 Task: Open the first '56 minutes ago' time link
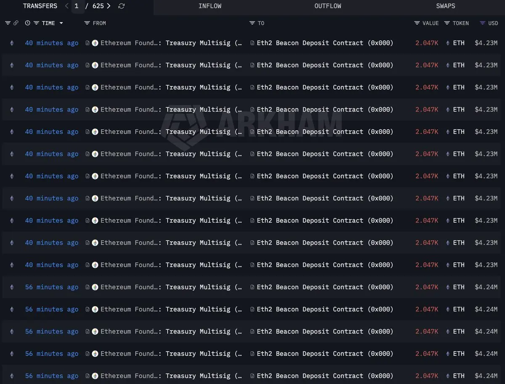point(52,287)
